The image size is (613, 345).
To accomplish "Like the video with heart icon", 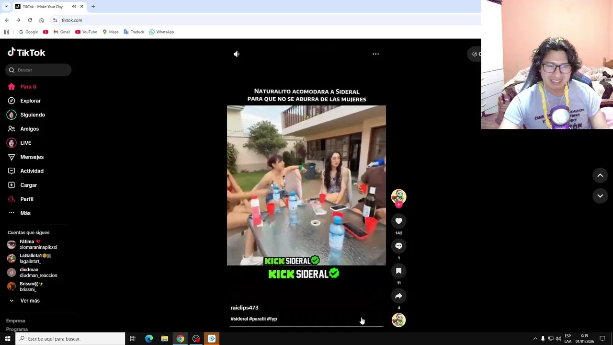I will coord(398,221).
